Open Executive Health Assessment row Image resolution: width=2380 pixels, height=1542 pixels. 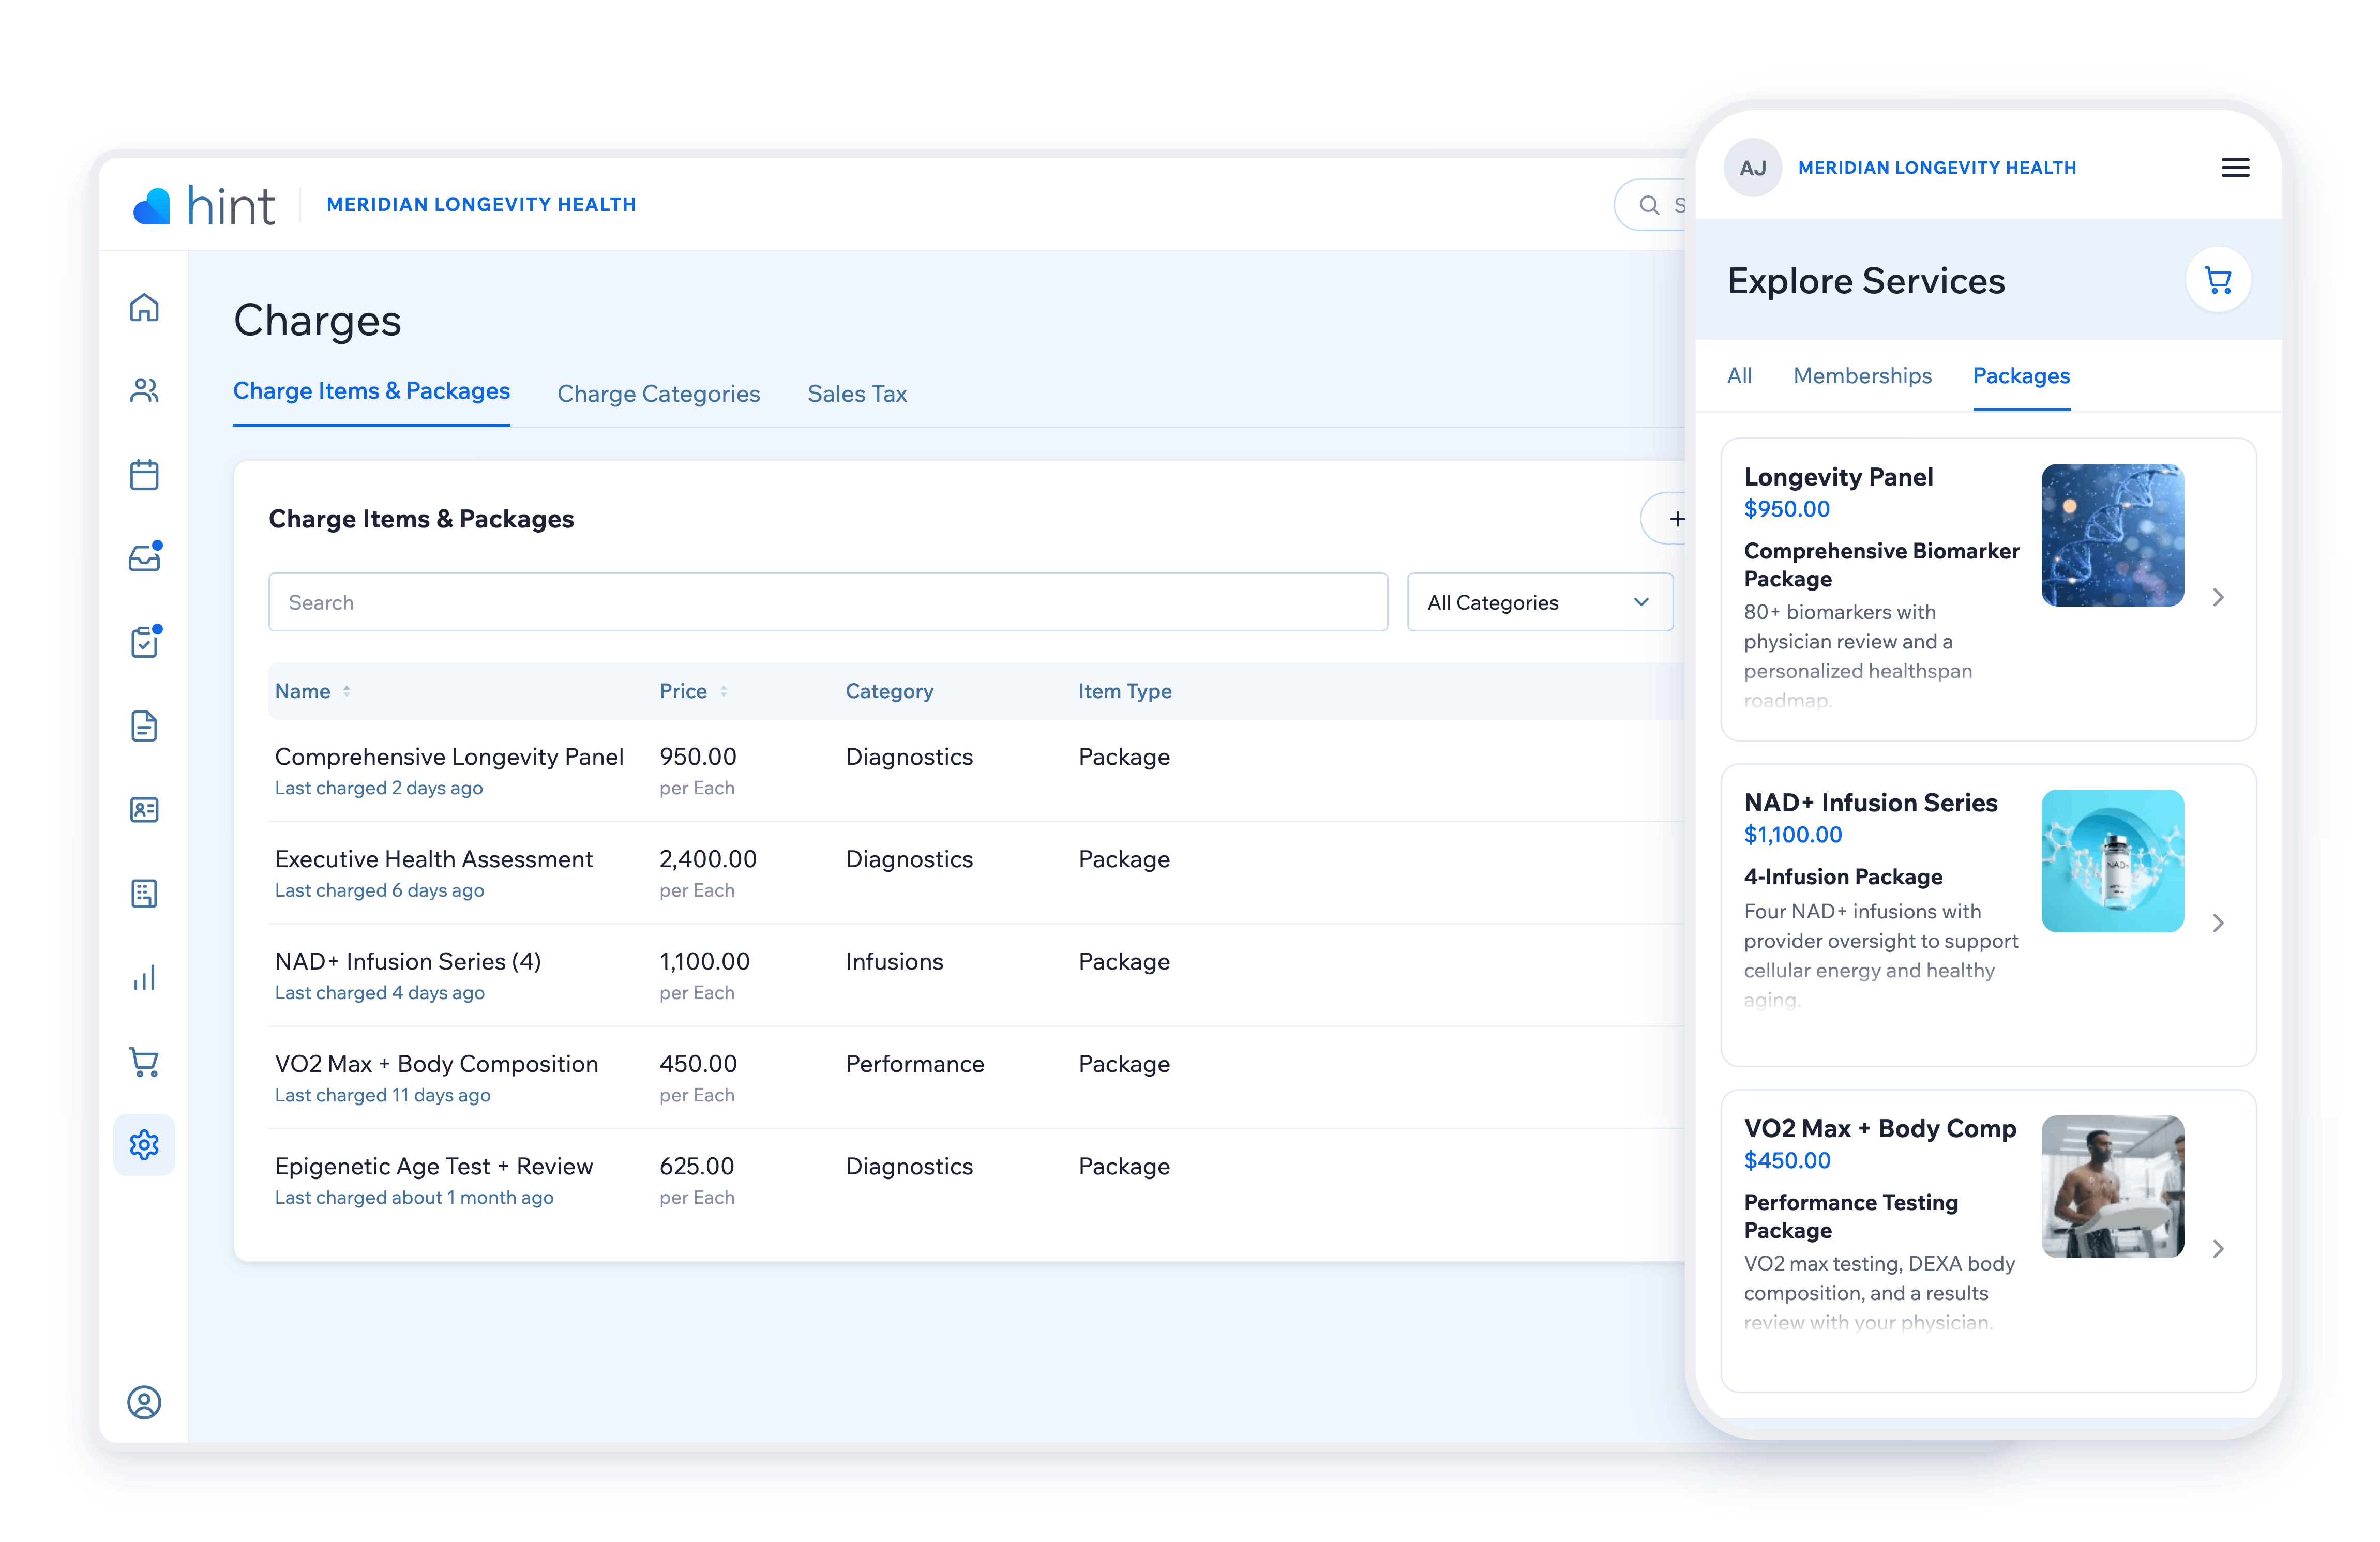[x=977, y=873]
